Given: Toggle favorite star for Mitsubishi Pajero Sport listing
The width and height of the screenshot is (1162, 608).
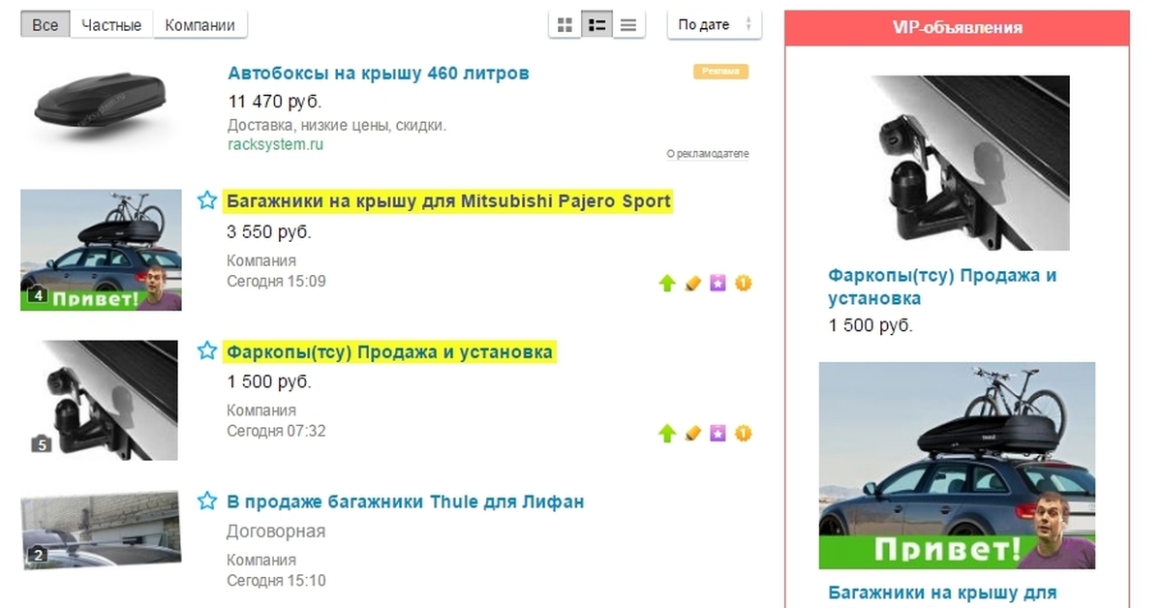Looking at the screenshot, I should pyautogui.click(x=206, y=201).
